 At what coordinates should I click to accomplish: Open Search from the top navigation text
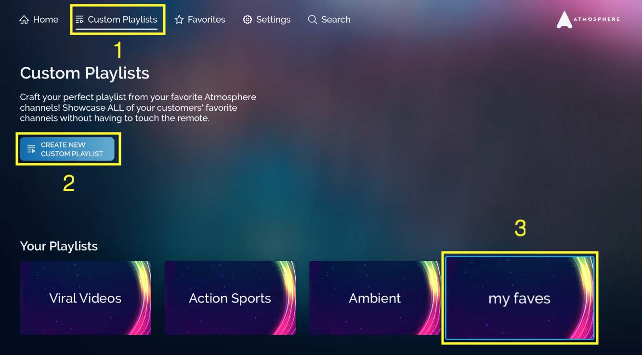[x=336, y=20]
